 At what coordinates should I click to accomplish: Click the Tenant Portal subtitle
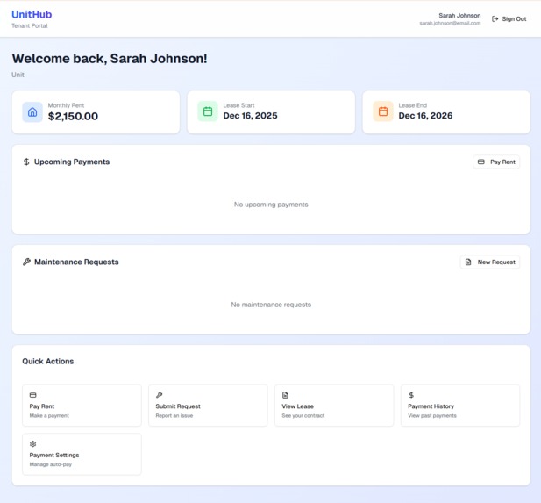[x=29, y=26]
